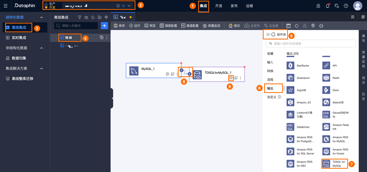Open settings gear on MySQL_1 node
This screenshot has width=367, height=172.
(167, 74)
